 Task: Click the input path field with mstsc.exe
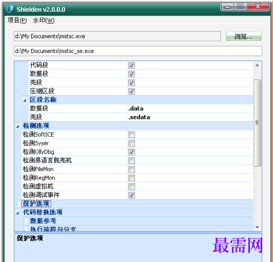(117, 36)
